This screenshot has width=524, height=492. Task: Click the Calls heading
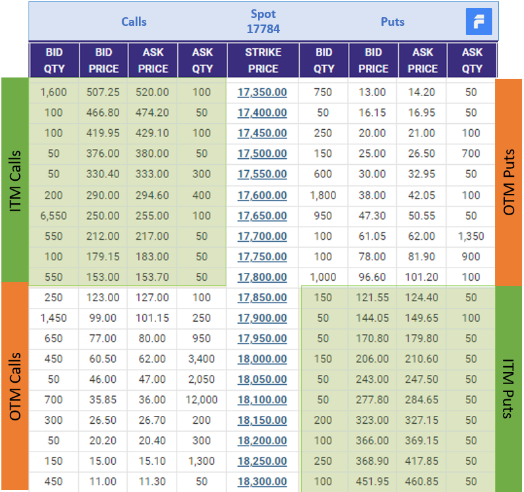[x=134, y=22]
